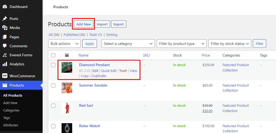Screen dimensions: 276x133
Task: Click the Filter button
Action: click(259, 44)
